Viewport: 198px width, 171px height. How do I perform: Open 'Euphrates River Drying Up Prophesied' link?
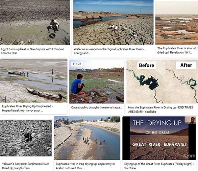click(x=27, y=108)
